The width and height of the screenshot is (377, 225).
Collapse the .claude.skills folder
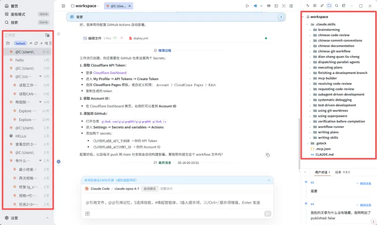click(x=307, y=24)
